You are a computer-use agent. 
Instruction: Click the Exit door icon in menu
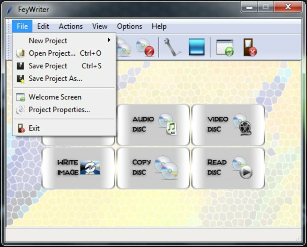point(21,128)
